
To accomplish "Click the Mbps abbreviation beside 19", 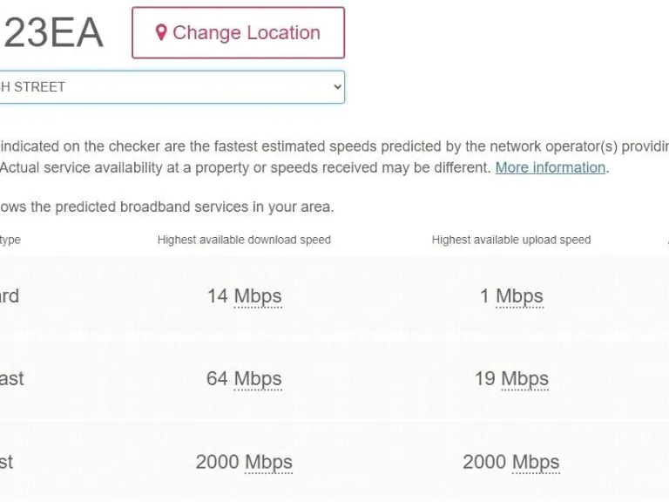I will click(524, 379).
